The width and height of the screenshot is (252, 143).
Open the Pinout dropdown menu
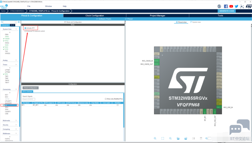(129, 19)
